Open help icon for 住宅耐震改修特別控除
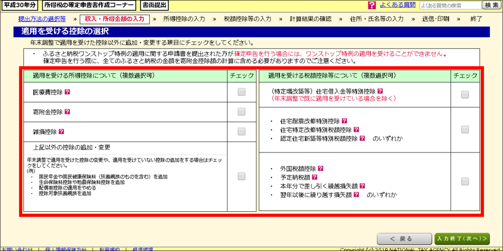This screenshot has height=251, width=503. coord(344,122)
